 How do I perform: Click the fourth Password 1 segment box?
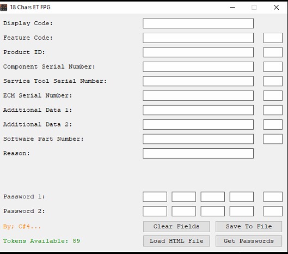point(242,197)
